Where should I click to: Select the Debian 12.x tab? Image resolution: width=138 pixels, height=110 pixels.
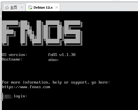click(x=43, y=7)
